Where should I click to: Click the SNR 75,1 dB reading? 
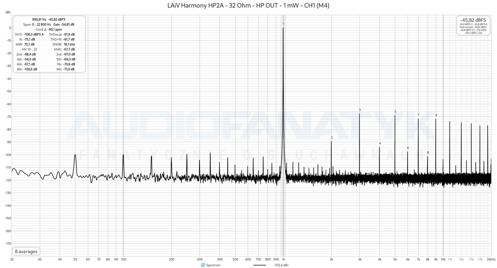[x=29, y=44]
